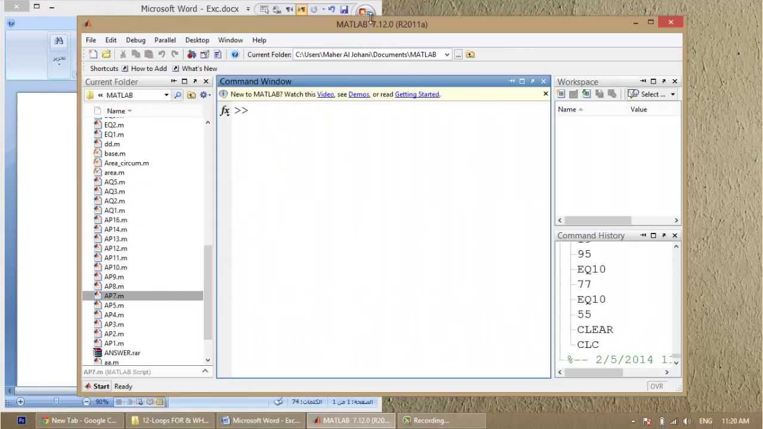The width and height of the screenshot is (763, 429).
Task: Open the Start button menu in MATLAB
Action: [97, 386]
